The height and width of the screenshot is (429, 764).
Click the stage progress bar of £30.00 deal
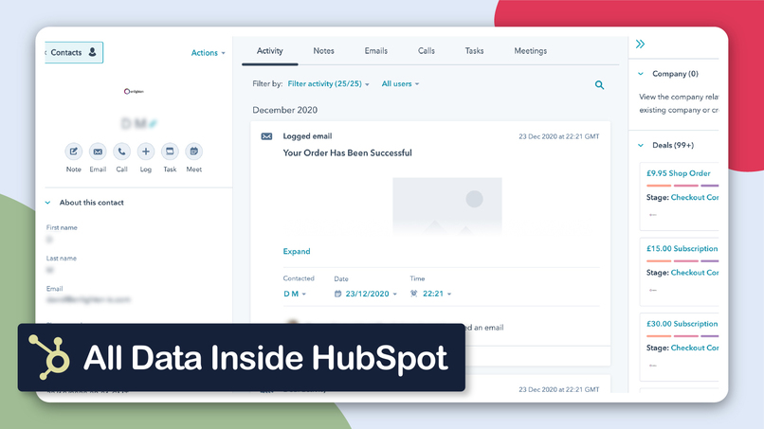(682, 336)
